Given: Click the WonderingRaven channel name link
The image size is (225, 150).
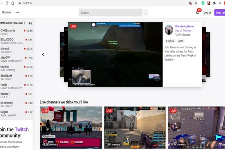Looking at the screenshot, I should click(x=184, y=26).
